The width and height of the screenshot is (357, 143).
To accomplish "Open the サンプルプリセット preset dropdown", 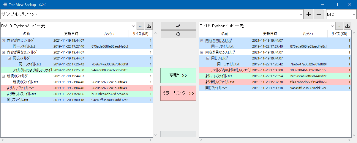I will [301, 14].
